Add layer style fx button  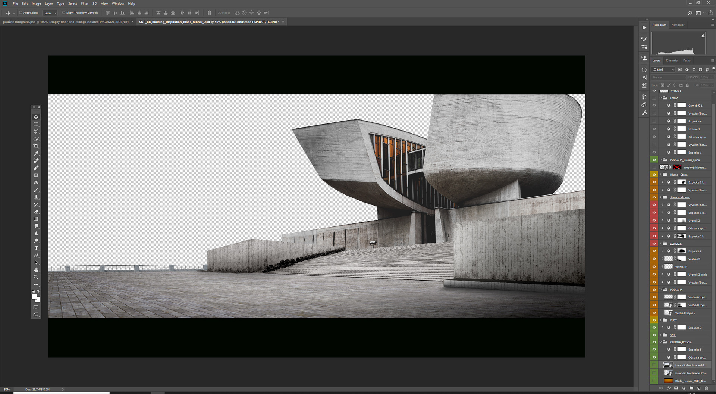(x=669, y=388)
